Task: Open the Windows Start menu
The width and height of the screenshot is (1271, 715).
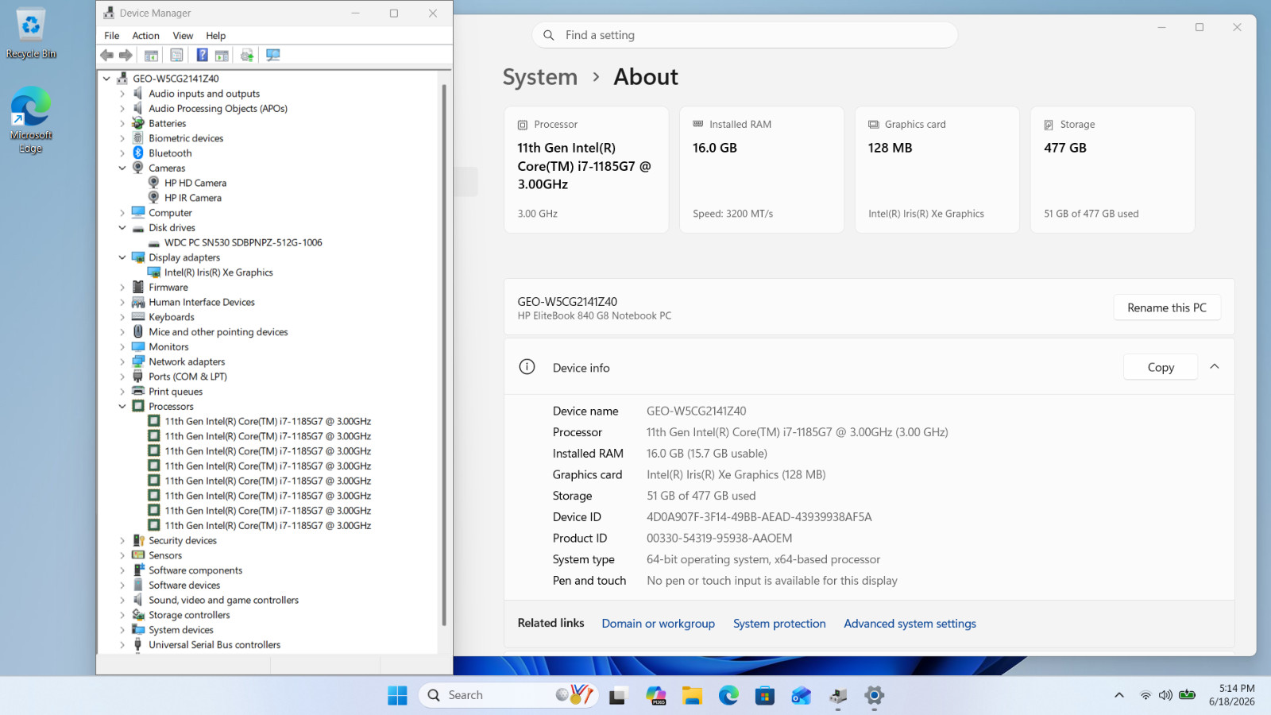Action: pyautogui.click(x=397, y=695)
